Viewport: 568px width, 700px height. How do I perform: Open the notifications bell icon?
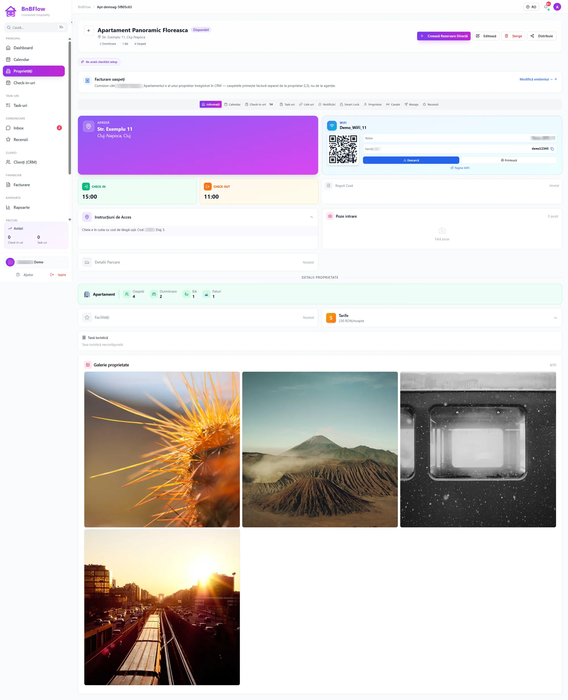(546, 7)
